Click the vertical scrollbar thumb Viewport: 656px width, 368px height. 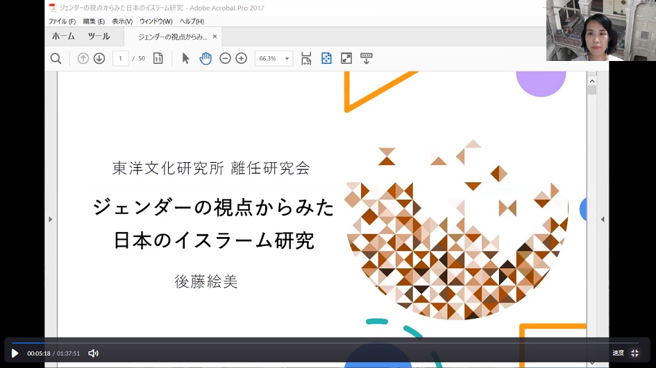pos(592,90)
